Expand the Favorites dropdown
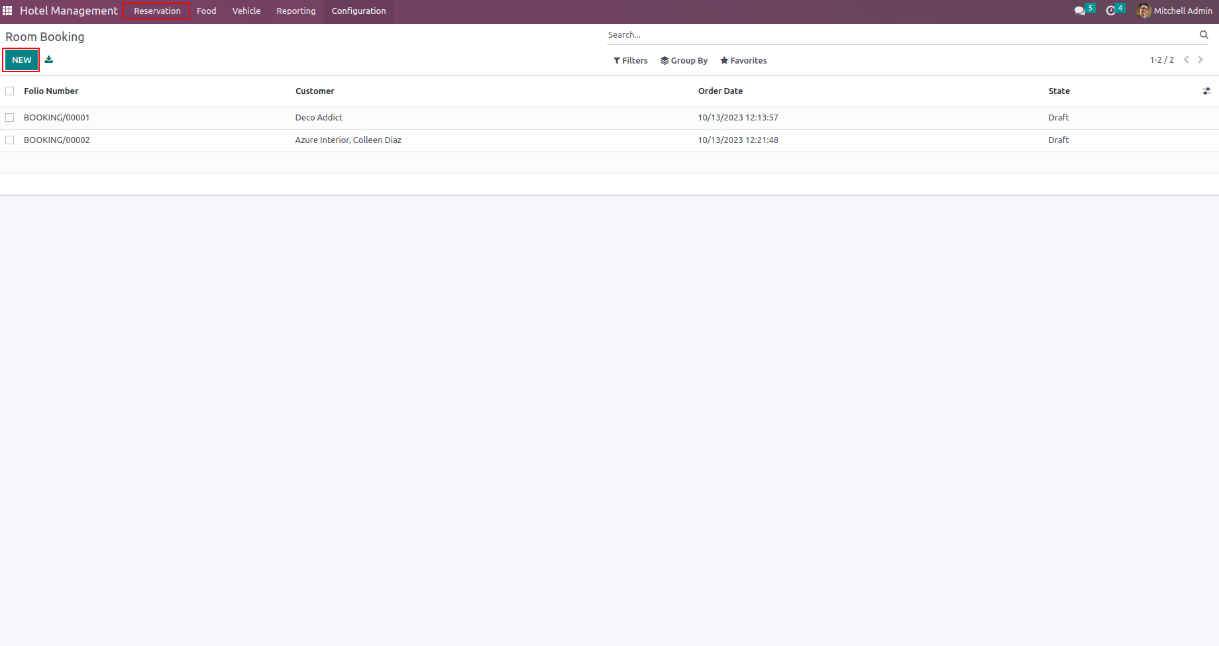Image resolution: width=1219 pixels, height=646 pixels. pyautogui.click(x=743, y=60)
